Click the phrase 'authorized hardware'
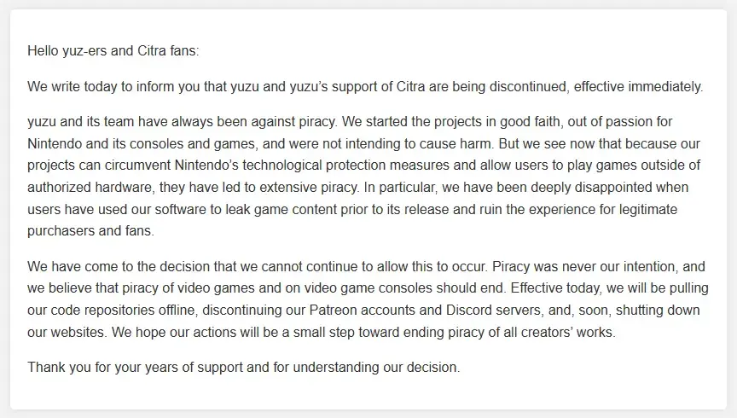737x418 pixels. (x=90, y=187)
